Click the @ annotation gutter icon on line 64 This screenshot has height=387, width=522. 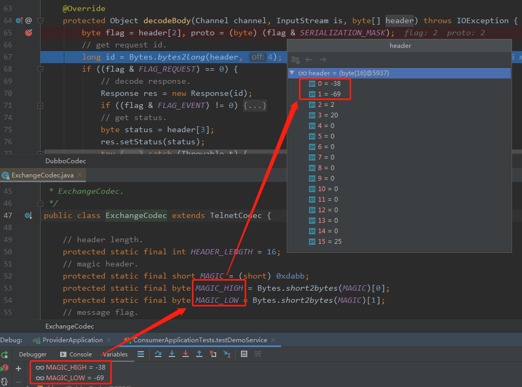(28, 21)
